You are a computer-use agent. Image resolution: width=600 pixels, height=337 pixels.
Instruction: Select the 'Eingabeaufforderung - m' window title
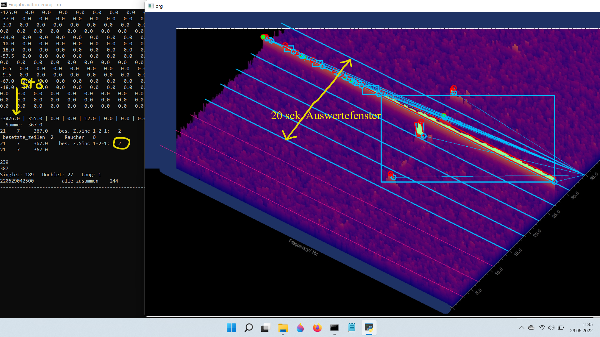[35, 5]
